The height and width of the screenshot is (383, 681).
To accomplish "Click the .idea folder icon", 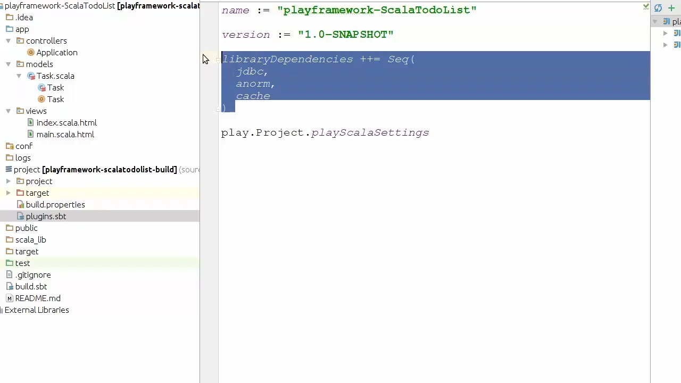I will [10, 18].
